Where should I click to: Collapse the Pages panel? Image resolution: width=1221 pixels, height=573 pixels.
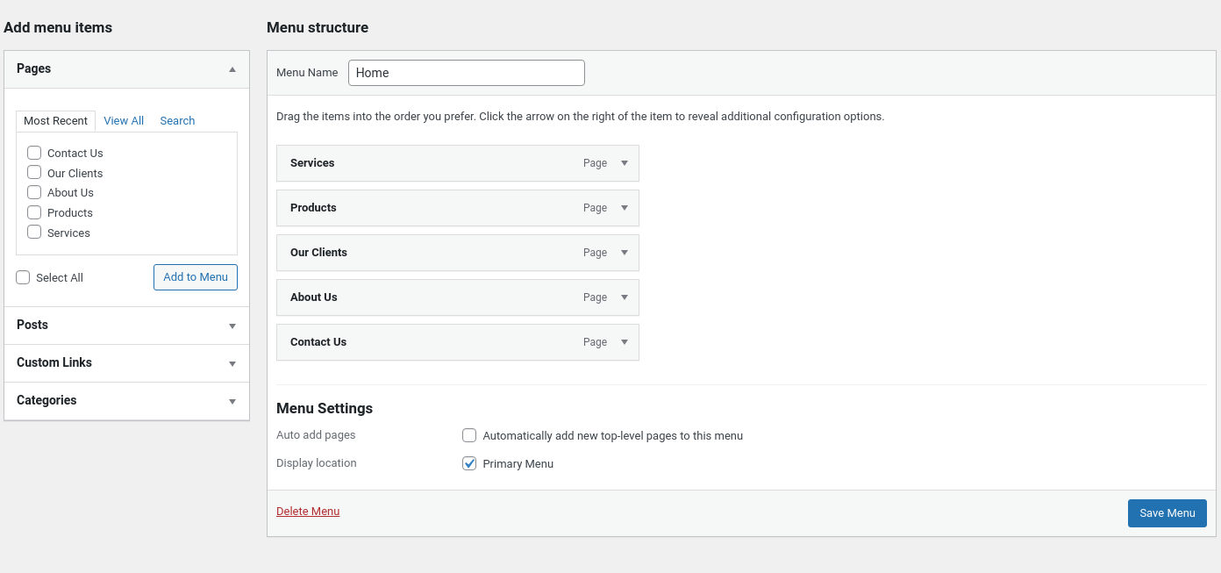232,69
